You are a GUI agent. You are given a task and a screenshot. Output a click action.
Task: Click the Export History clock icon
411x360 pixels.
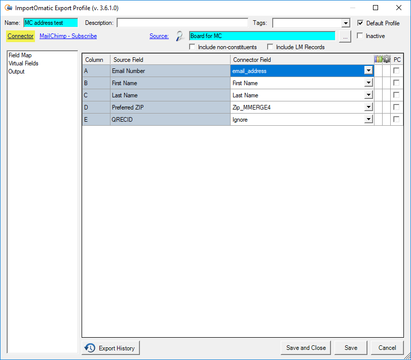coord(90,348)
